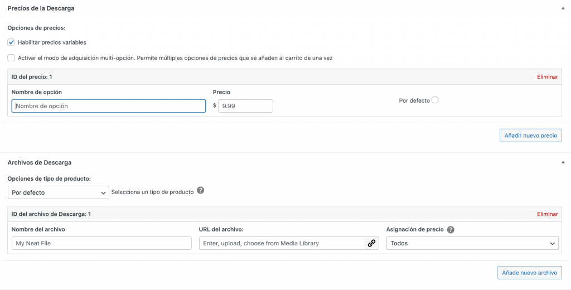Click the 9.99 price input field

click(245, 106)
